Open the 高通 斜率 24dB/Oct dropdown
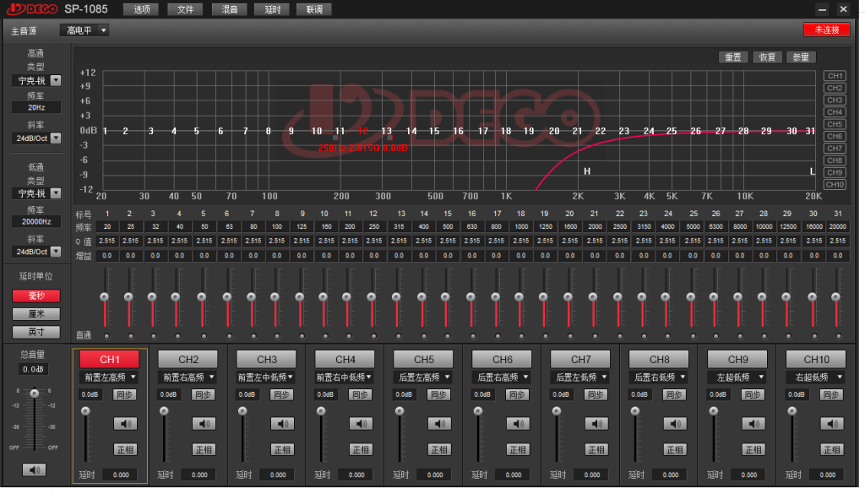The height and width of the screenshot is (494, 865). (x=36, y=138)
